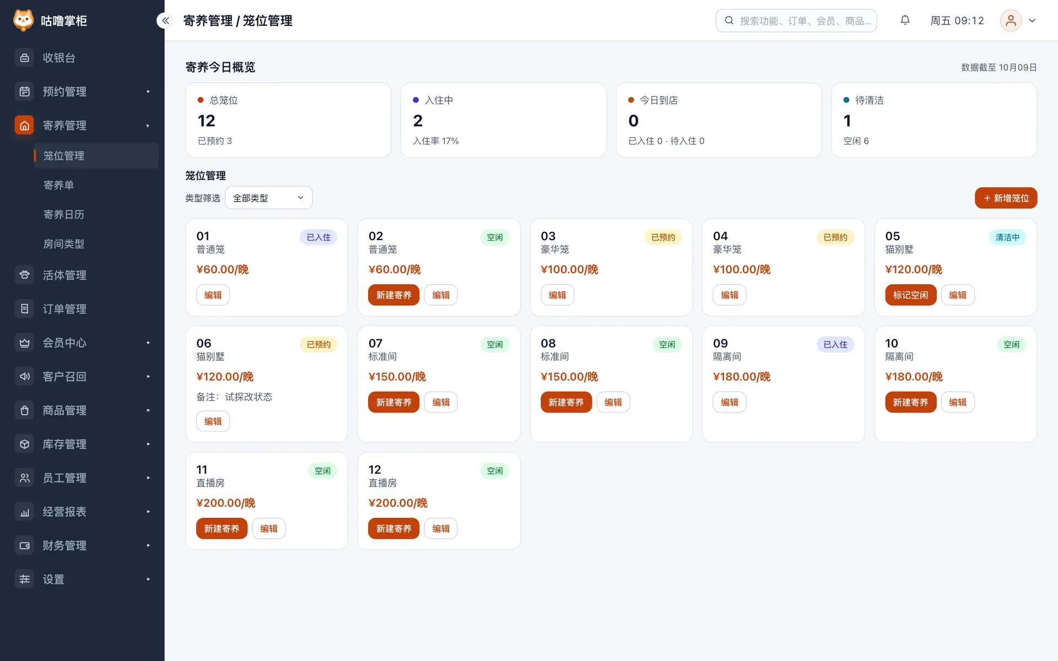Open the 寄养单 submenu item
This screenshot has width=1058, height=661.
pos(96,185)
